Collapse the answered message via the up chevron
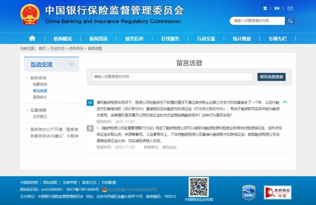Screen dimensions: 316x205 click(x=285, y=102)
